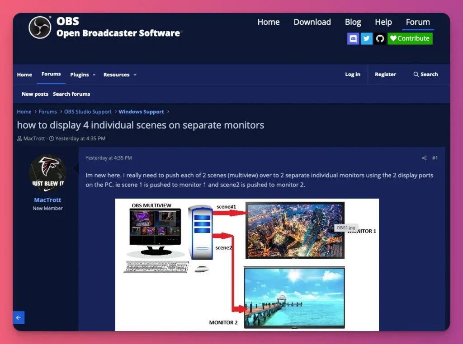
Task: Click the #1 post number link
Action: pos(435,158)
